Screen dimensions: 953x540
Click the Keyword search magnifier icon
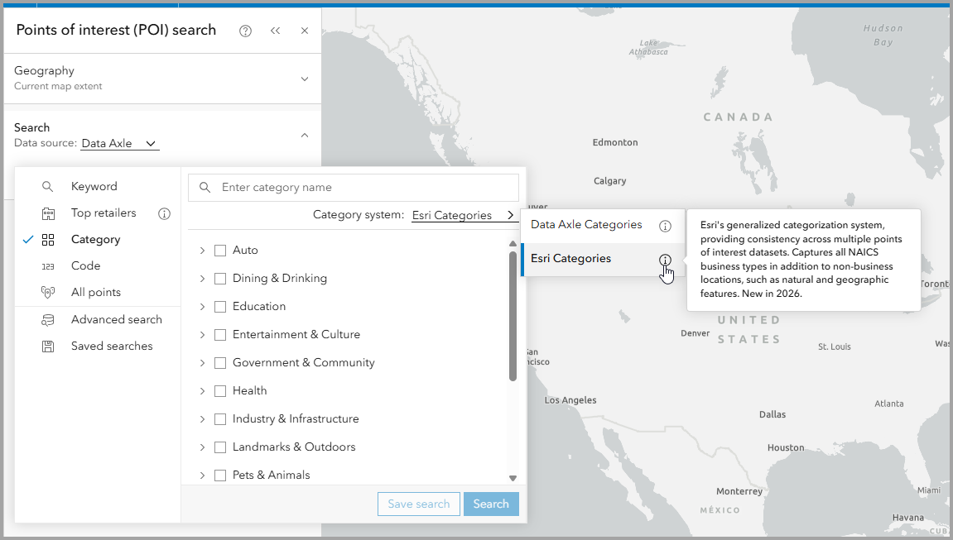(x=48, y=187)
